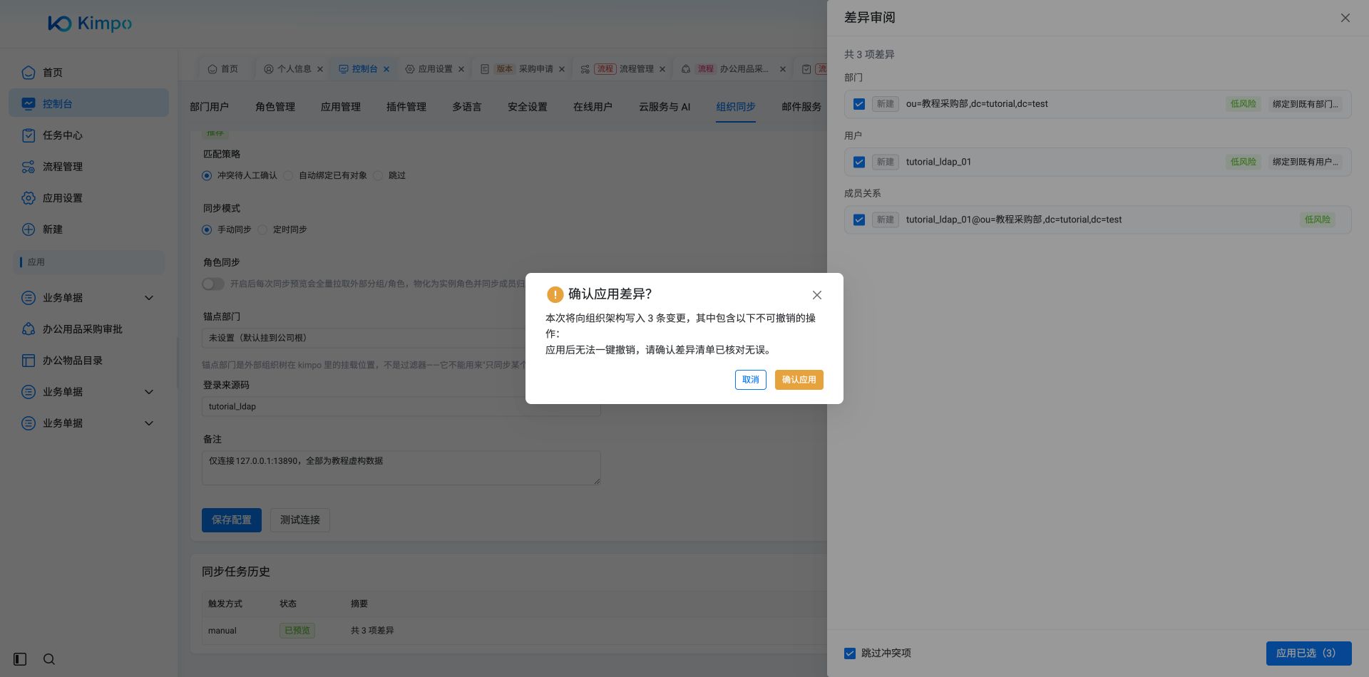This screenshot has height=677, width=1369.
Task: Click 确认应用 button
Action: pyautogui.click(x=799, y=380)
